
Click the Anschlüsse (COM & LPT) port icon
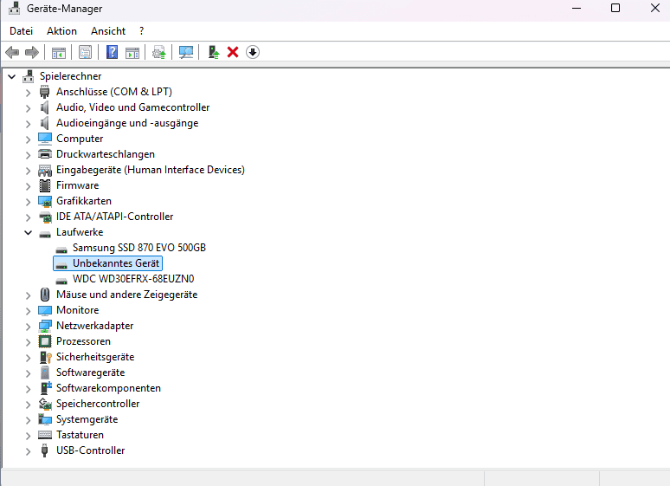(x=44, y=92)
